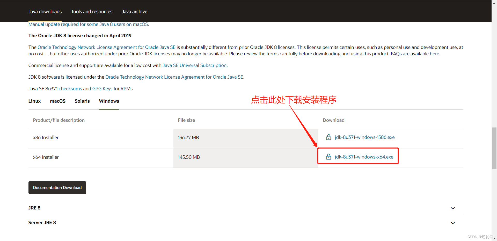Click the JRE 8 section heading

pos(34,208)
